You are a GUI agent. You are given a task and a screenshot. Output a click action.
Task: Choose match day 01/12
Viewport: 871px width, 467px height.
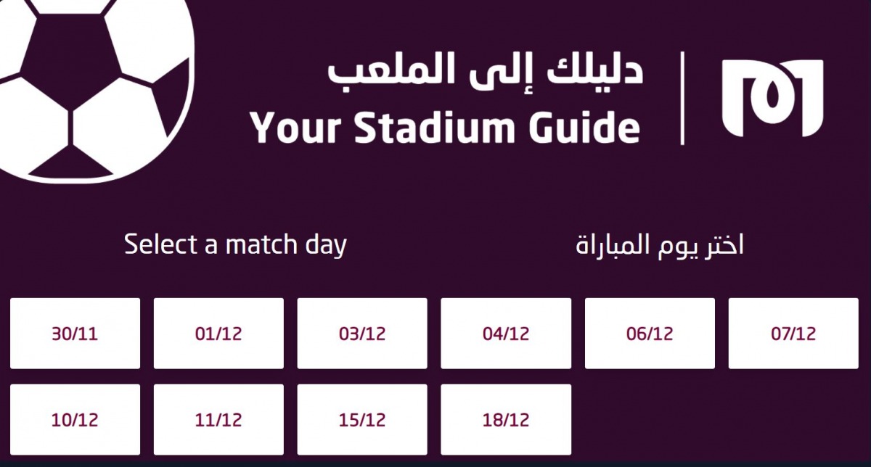click(218, 334)
